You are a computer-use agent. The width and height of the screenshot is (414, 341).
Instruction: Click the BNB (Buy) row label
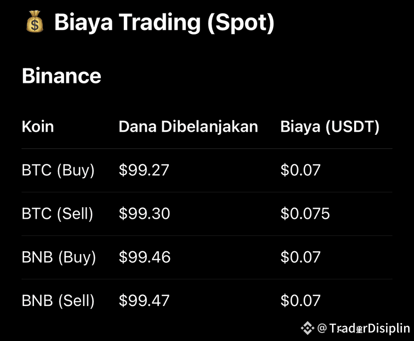click(58, 257)
